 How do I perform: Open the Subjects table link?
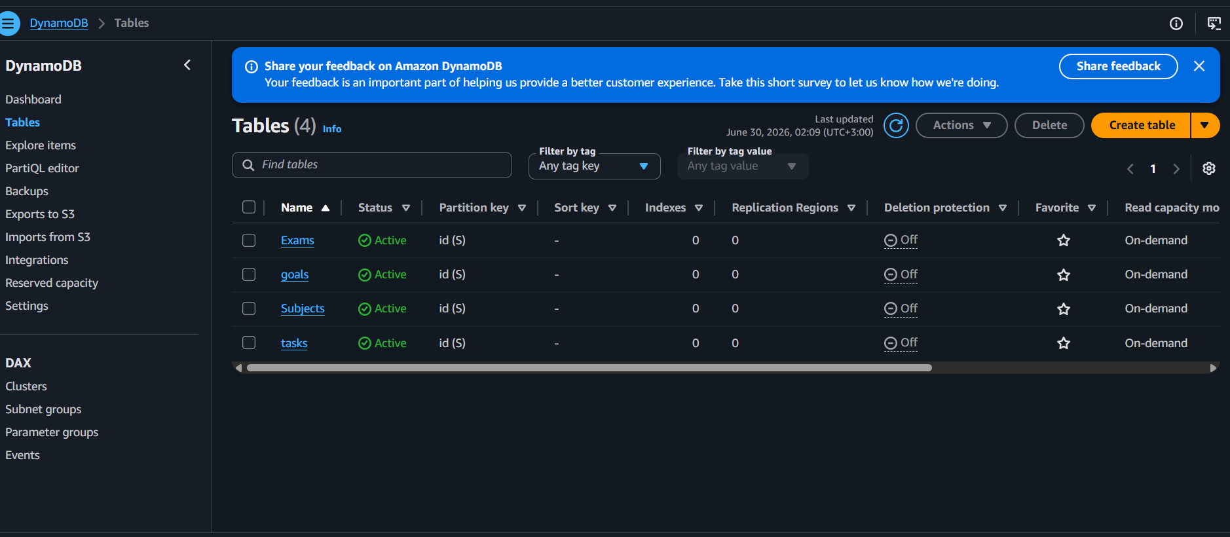303,308
